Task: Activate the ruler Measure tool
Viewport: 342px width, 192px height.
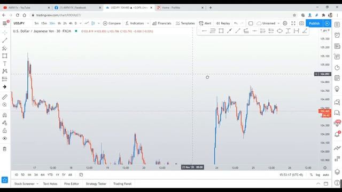Action: click(5, 97)
